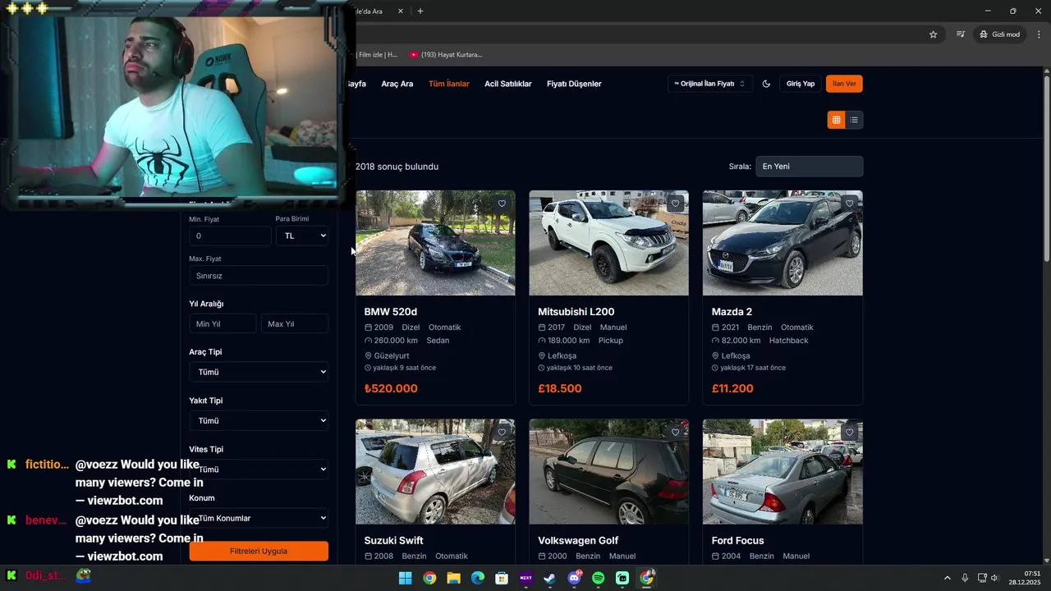The image size is (1051, 591).
Task: Open microphone tray icon
Action: (x=965, y=578)
